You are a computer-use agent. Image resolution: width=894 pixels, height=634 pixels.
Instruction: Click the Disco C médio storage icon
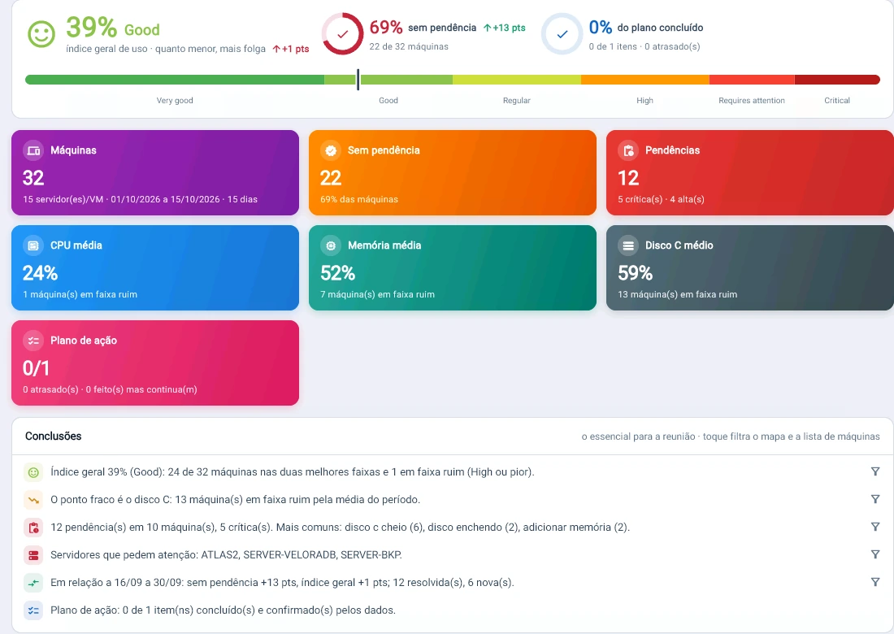(x=628, y=245)
